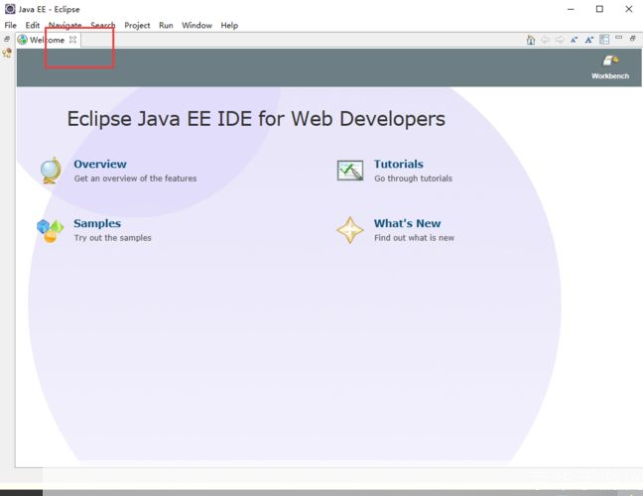Click the 'Eclipse Java EE IDE for Web Developers' heading
This screenshot has height=496, width=643.
[x=256, y=119]
